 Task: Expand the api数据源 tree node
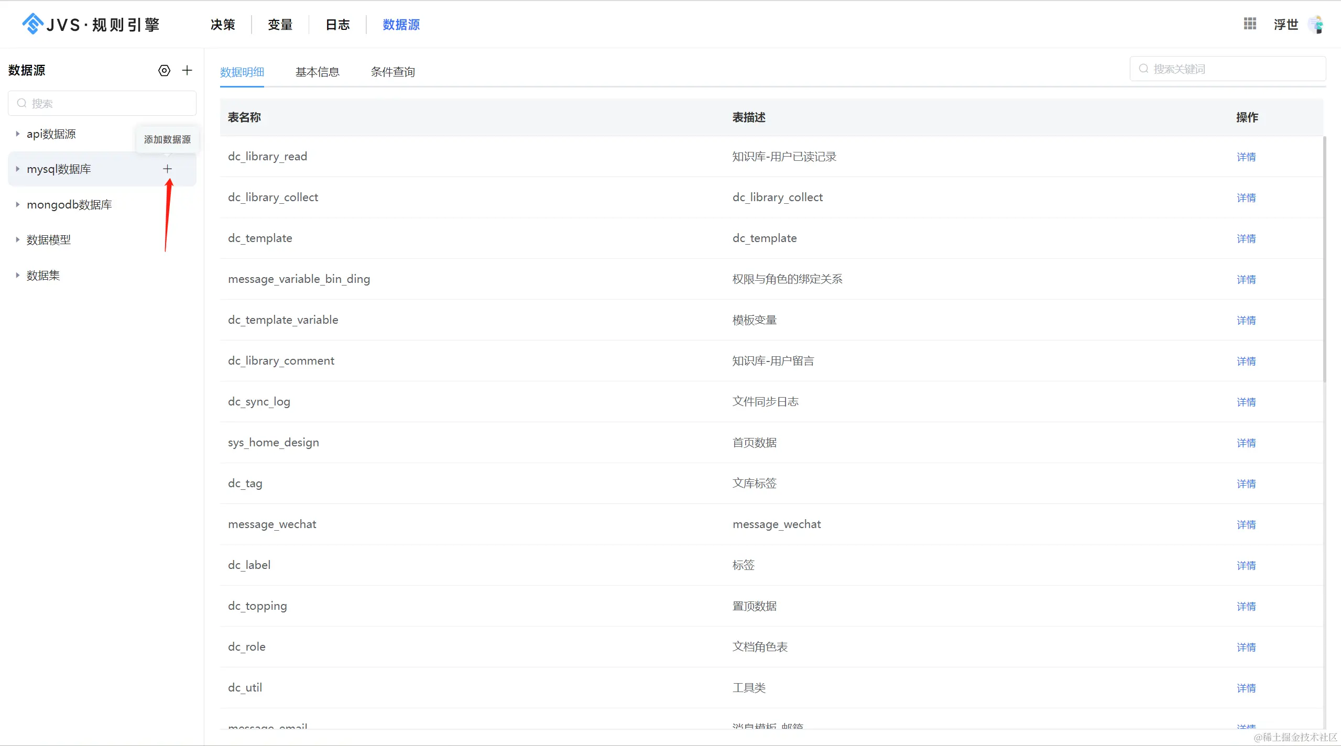(x=17, y=134)
